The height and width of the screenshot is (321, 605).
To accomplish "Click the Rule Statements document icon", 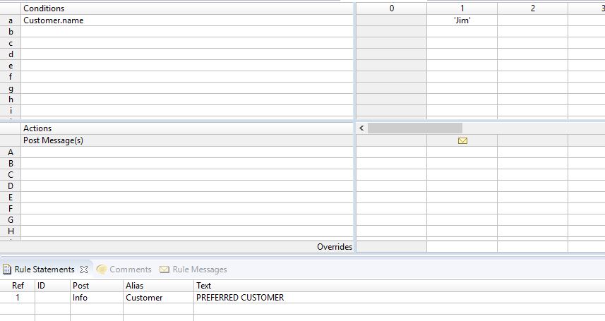I will [7, 269].
